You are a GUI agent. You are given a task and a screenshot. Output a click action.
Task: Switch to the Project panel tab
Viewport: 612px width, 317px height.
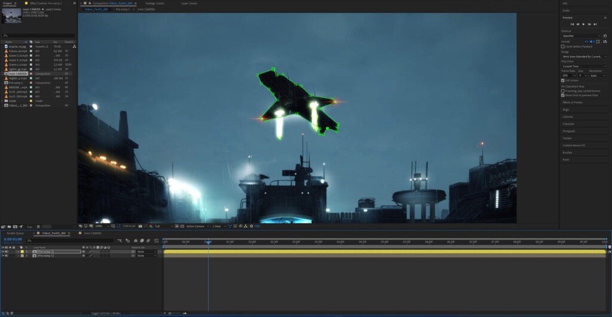(7, 3)
